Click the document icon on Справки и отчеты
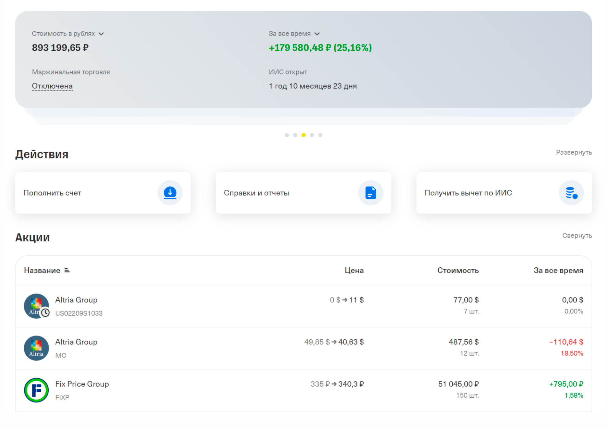The image size is (609, 429). pyautogui.click(x=371, y=193)
